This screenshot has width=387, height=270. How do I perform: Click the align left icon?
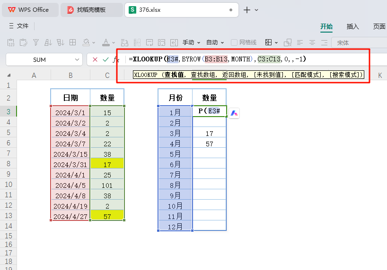coord(300,42)
